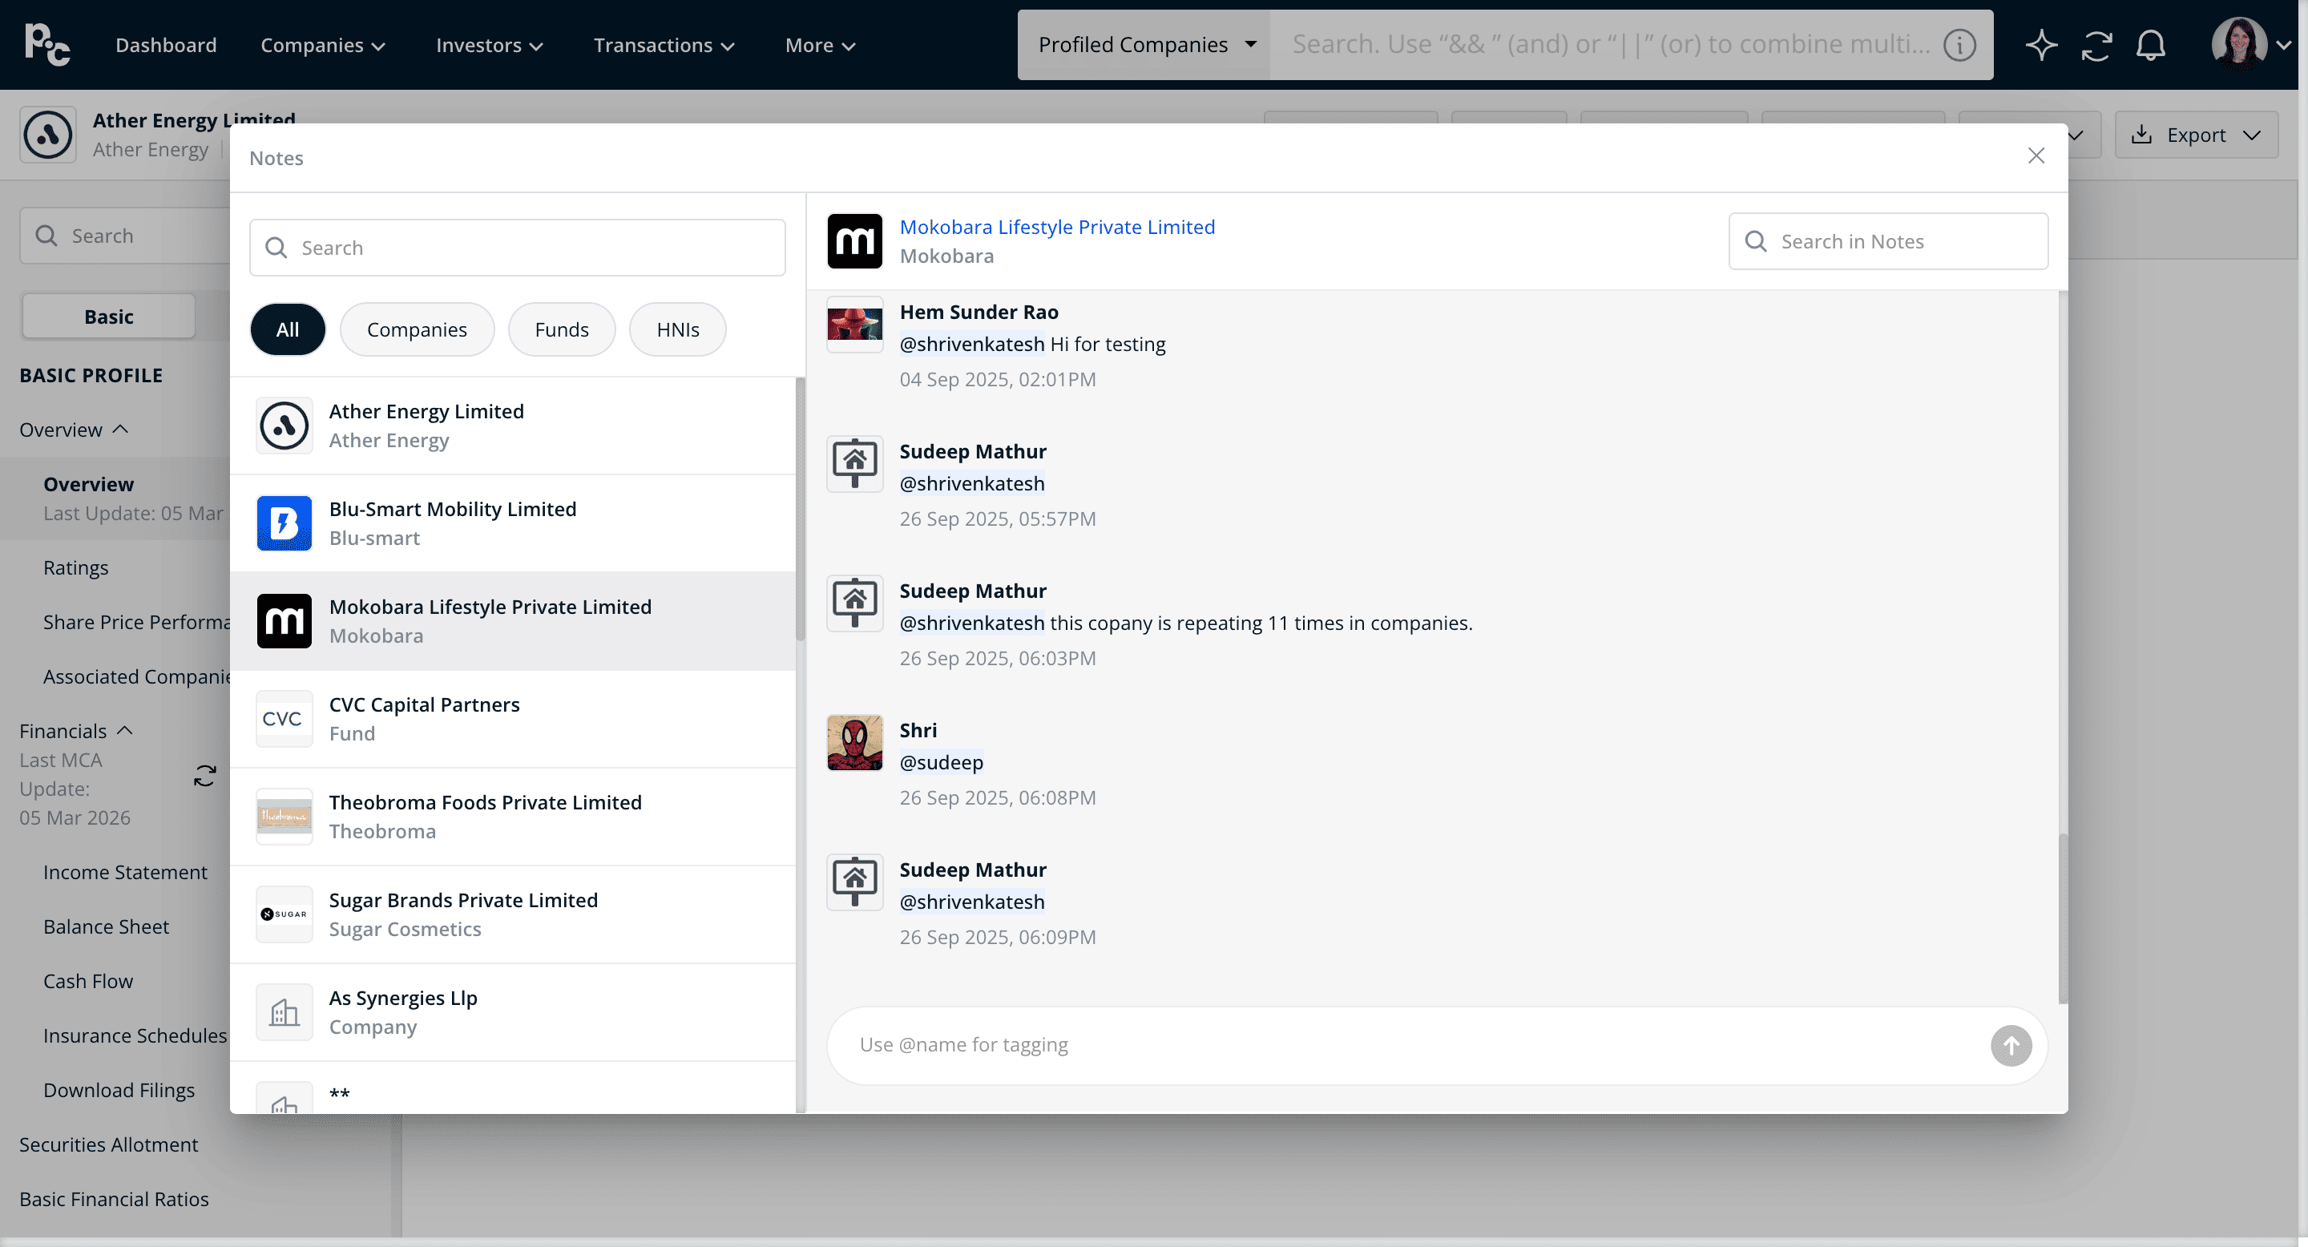Select Ather Energy Limited notes row

coord(513,426)
